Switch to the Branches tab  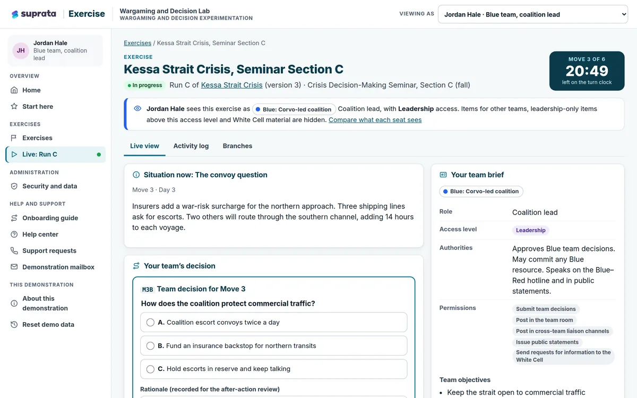click(x=237, y=146)
